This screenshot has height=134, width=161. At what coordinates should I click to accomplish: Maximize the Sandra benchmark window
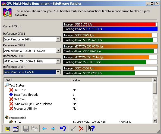click(152, 4)
